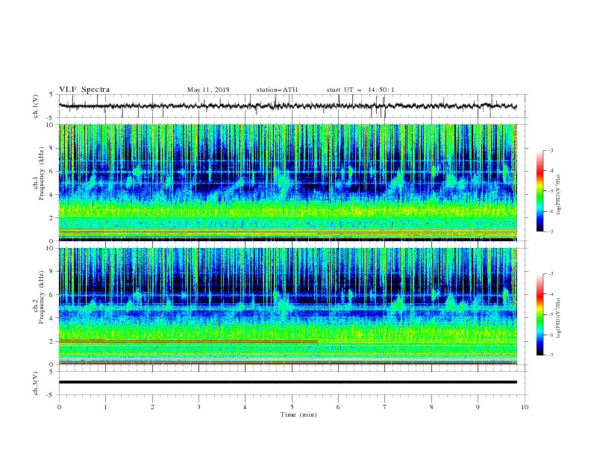Click the "-7" label on the ch.2 colorbar
Screen dimensions: 591x457
[x=550, y=355]
